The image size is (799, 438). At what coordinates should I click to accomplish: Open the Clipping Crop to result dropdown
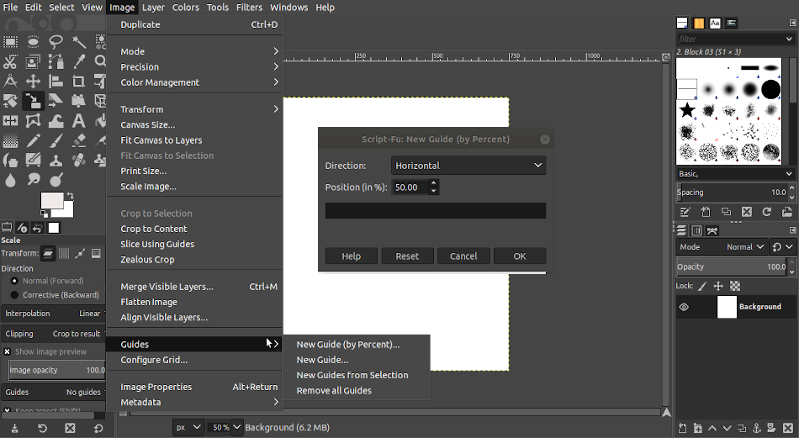coord(54,334)
